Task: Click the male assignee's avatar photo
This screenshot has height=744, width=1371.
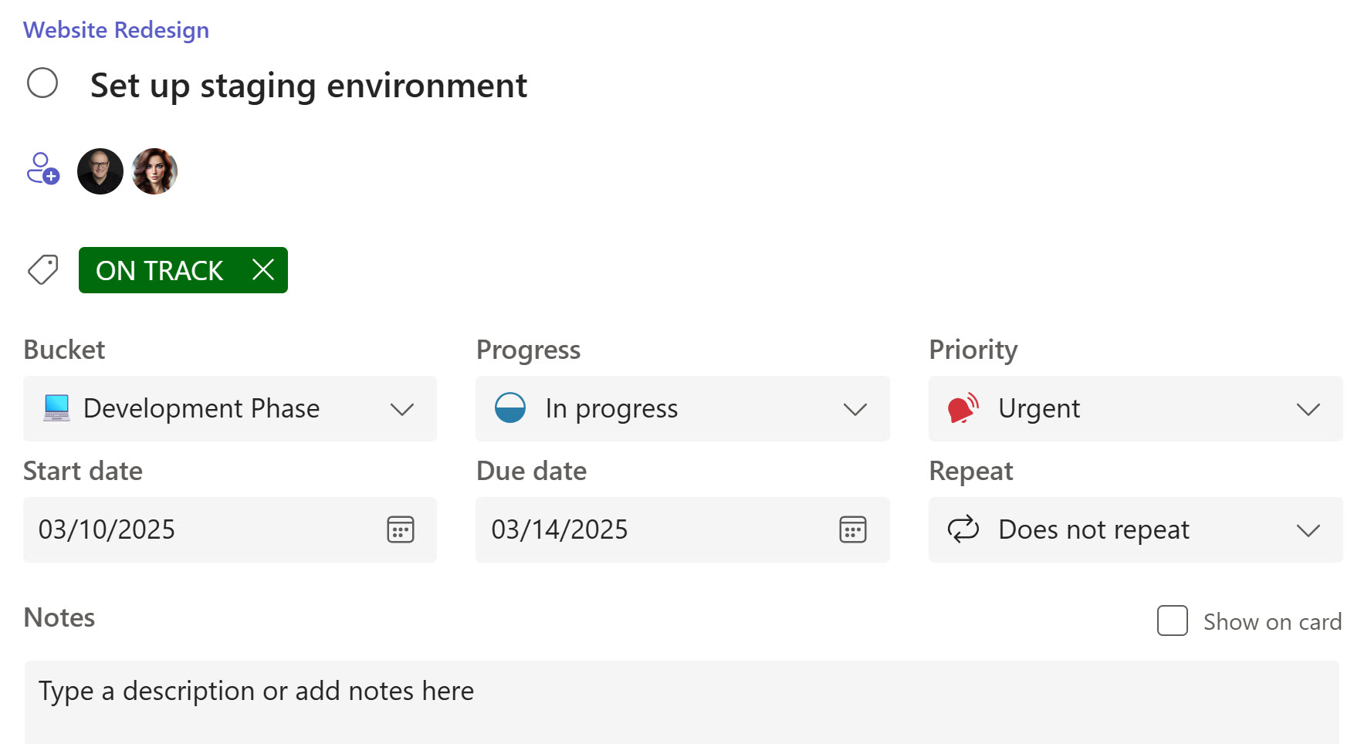Action: [100, 171]
